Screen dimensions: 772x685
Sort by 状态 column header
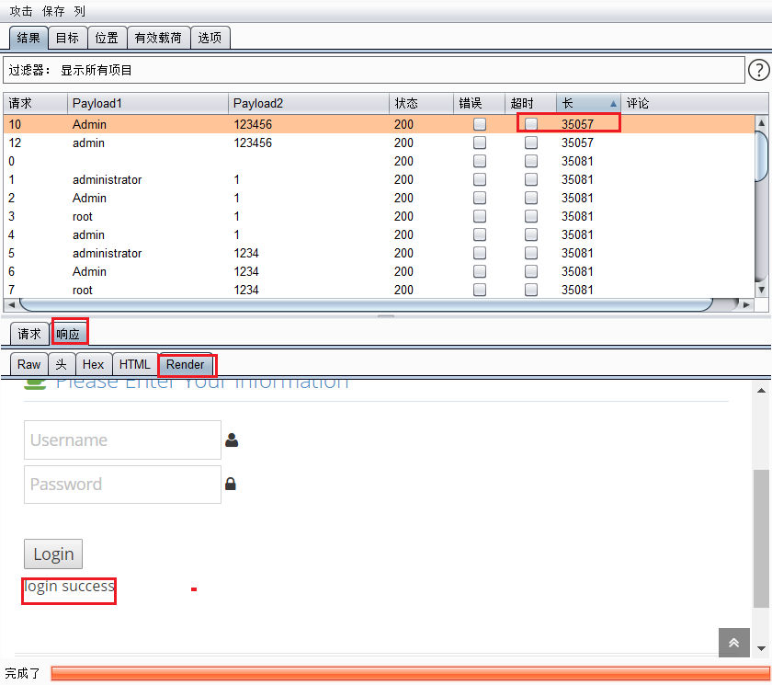(x=422, y=103)
